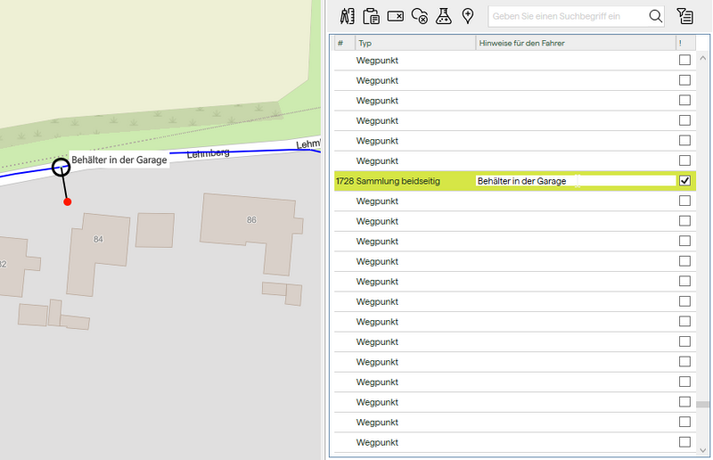Select the first Wegpunkt row in the list

pyautogui.click(x=515, y=60)
